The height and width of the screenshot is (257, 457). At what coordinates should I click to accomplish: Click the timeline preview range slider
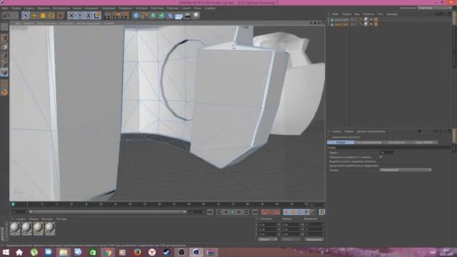(x=108, y=212)
